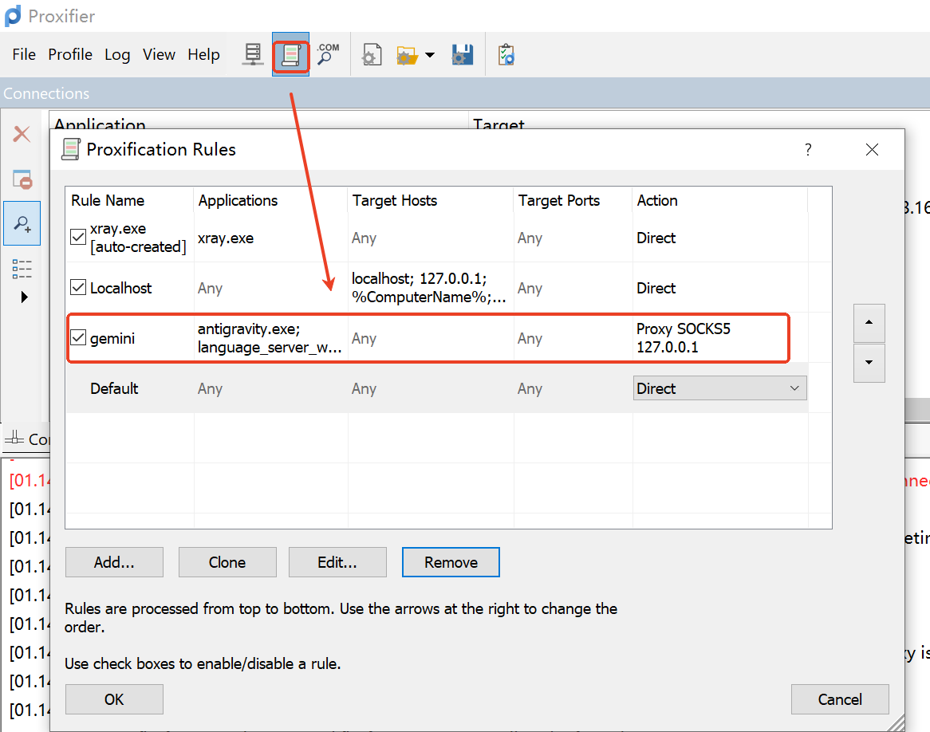Click the Add... button
Image resolution: width=930 pixels, height=732 pixels.
114,562
